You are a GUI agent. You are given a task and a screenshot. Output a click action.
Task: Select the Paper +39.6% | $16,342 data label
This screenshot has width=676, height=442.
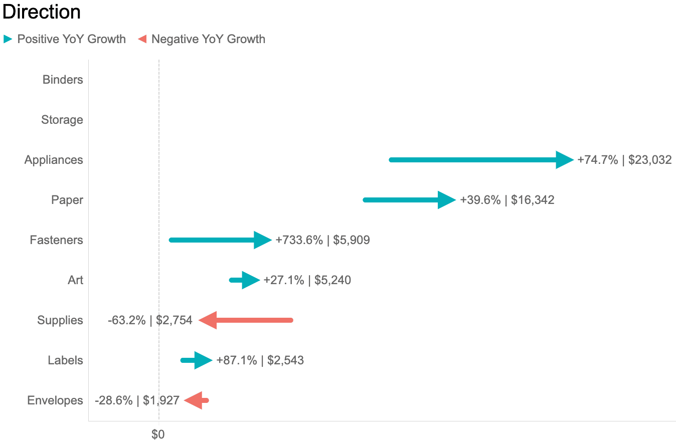tap(507, 200)
